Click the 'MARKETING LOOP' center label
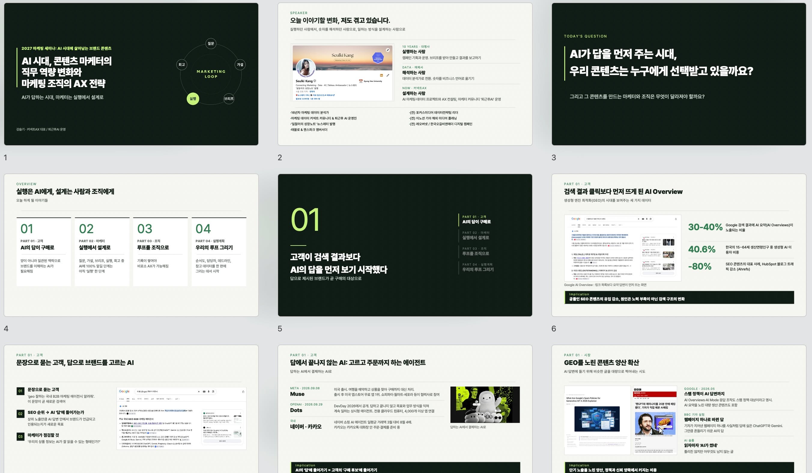The image size is (812, 473). [x=211, y=74]
